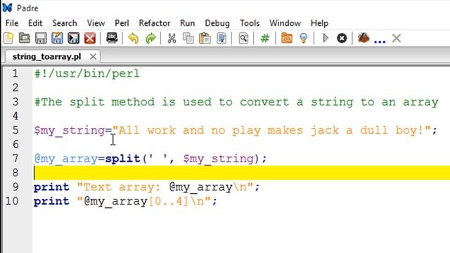The image size is (450, 253).
Task: Click $my_string inside the split call
Action: coord(219,159)
